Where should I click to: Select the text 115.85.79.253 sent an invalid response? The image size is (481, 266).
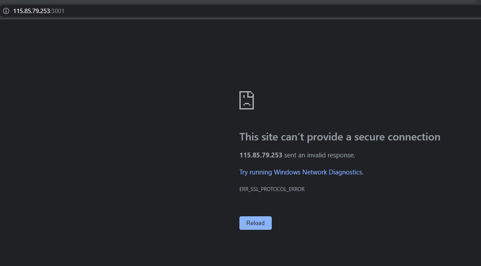pos(297,155)
